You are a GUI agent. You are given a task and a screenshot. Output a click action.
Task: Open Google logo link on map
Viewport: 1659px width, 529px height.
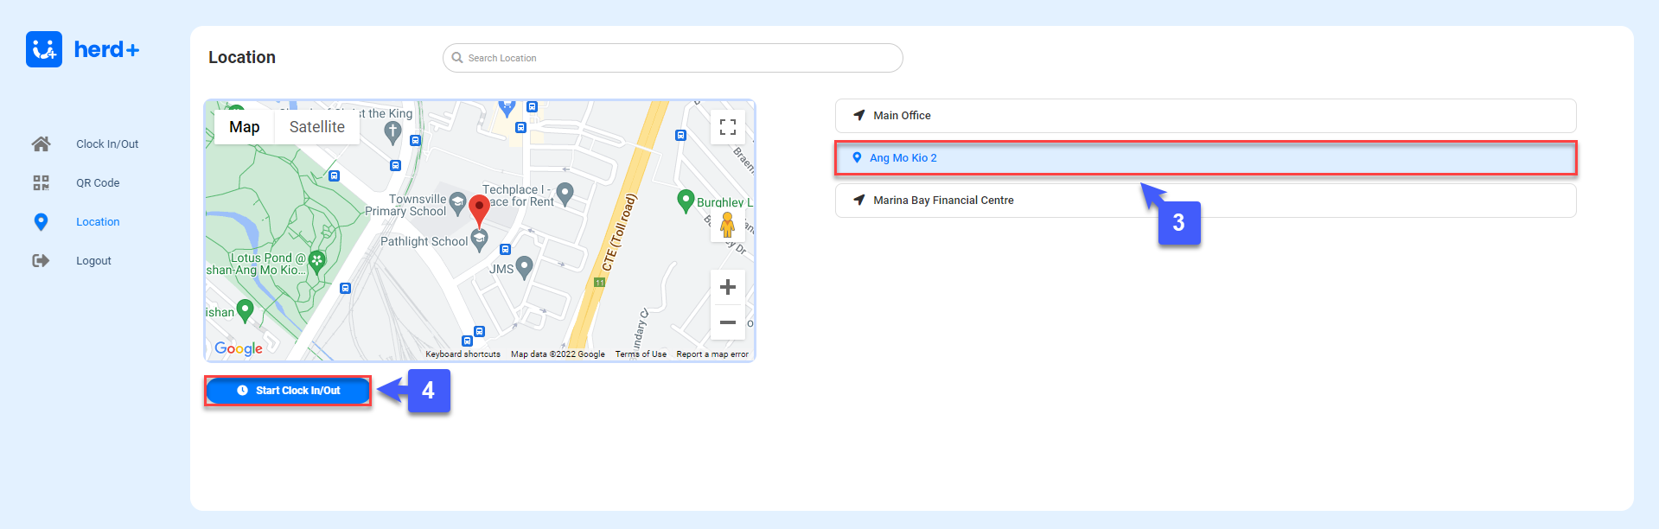click(239, 348)
